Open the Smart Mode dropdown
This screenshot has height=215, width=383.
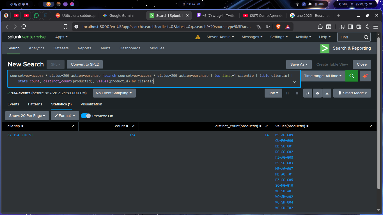(352, 93)
